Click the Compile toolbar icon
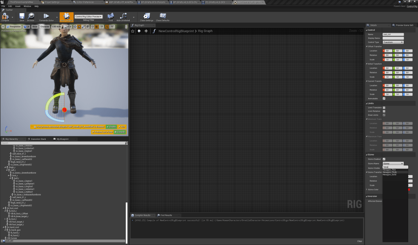The height and width of the screenshot is (245, 418). (5, 17)
